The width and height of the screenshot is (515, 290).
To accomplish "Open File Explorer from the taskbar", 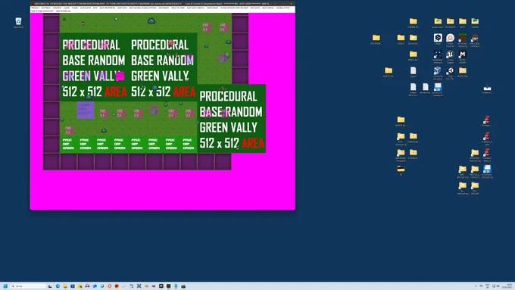I will 65,286.
